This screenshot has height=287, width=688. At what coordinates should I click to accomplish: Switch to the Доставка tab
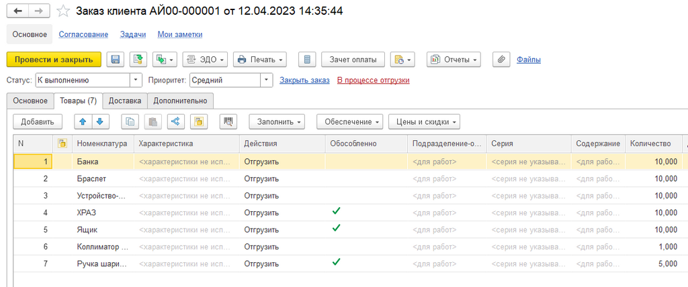pyautogui.click(x=125, y=101)
